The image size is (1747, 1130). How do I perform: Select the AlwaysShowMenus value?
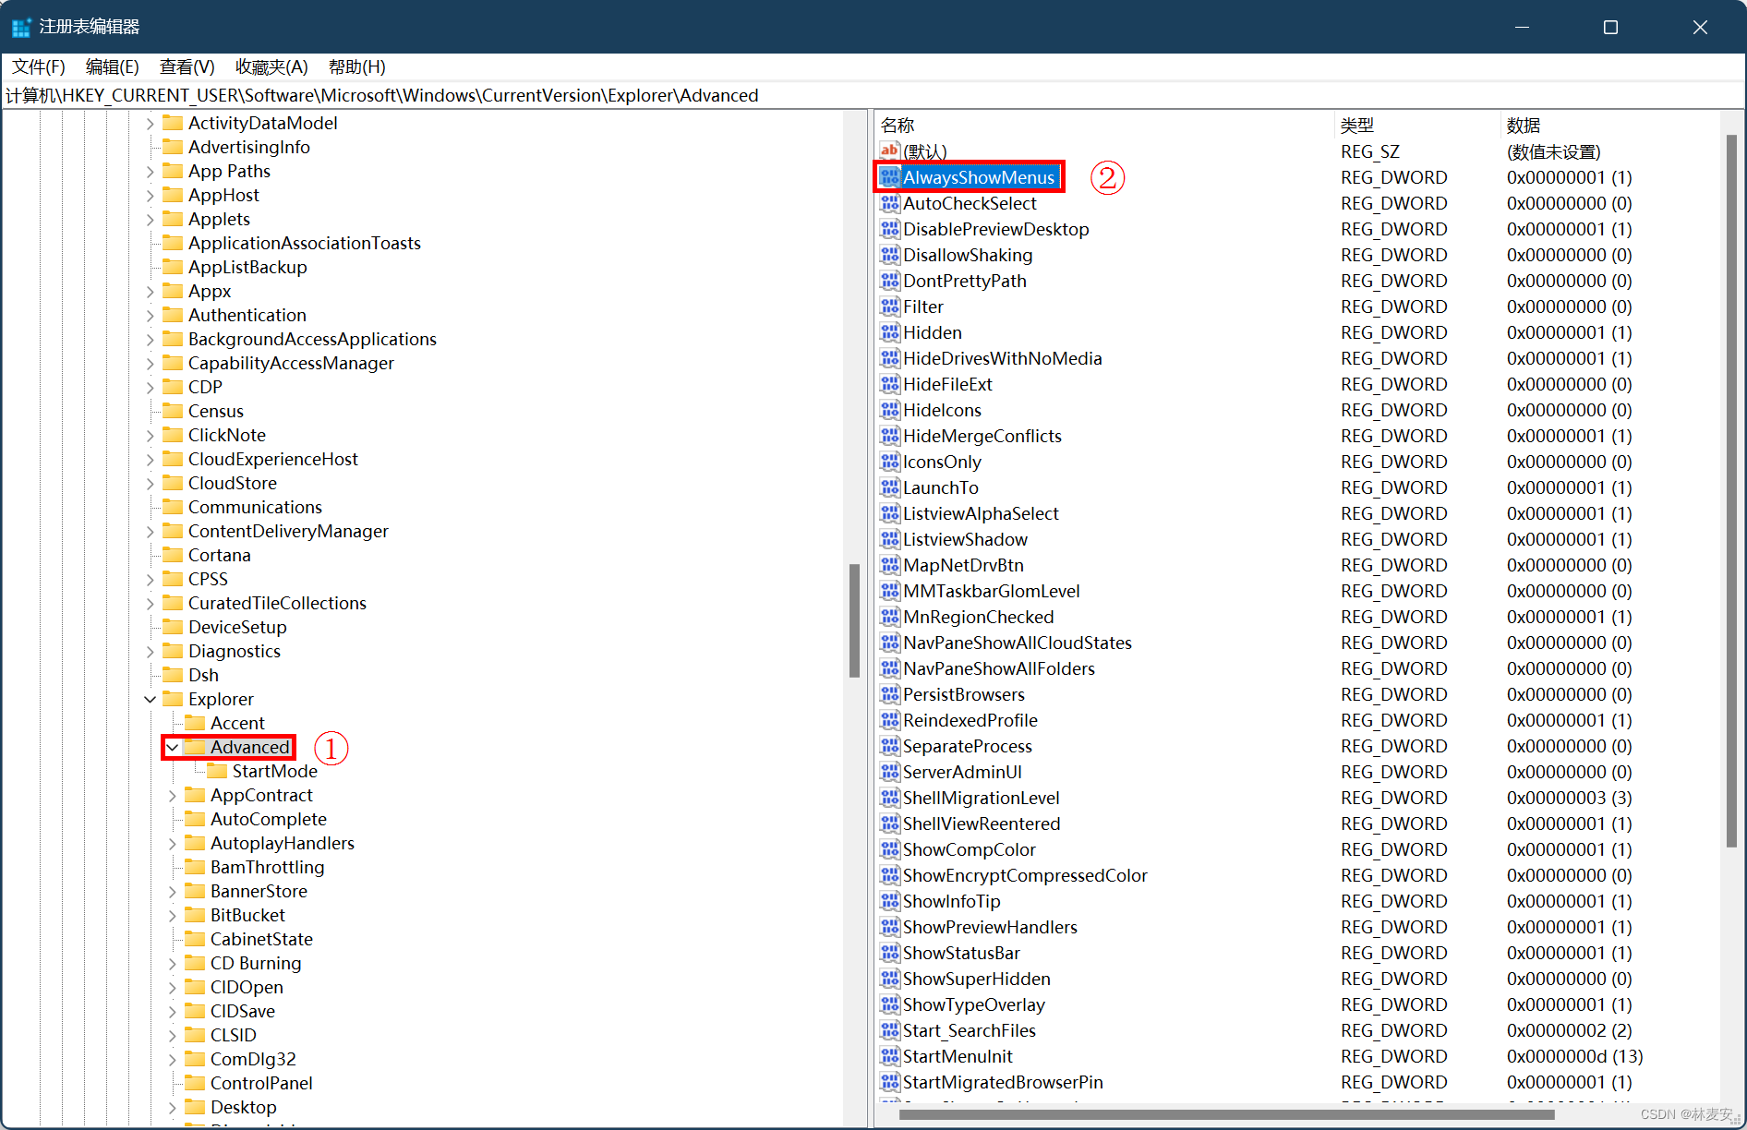(979, 177)
